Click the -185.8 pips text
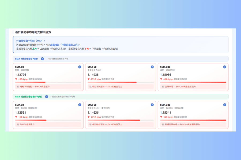 (x=23, y=79)
